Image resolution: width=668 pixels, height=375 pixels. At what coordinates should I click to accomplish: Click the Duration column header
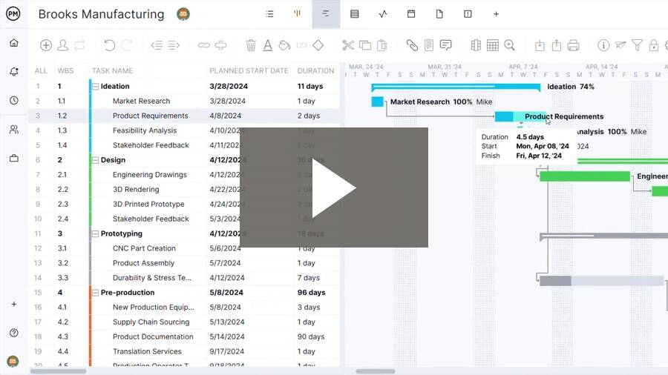[x=315, y=70]
